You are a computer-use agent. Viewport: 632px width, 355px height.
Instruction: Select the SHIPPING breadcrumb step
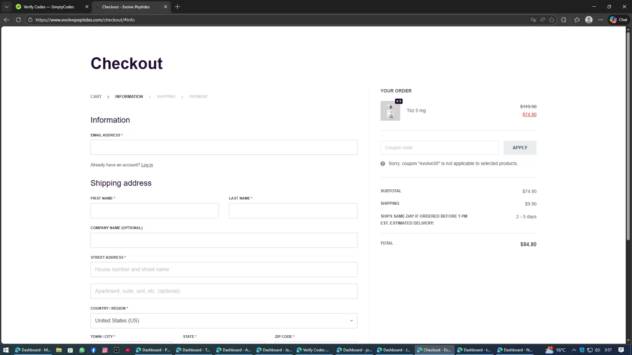[x=166, y=97]
